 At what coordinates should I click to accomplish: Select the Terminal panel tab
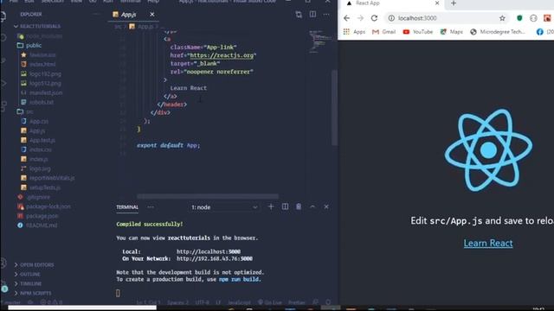(x=127, y=207)
